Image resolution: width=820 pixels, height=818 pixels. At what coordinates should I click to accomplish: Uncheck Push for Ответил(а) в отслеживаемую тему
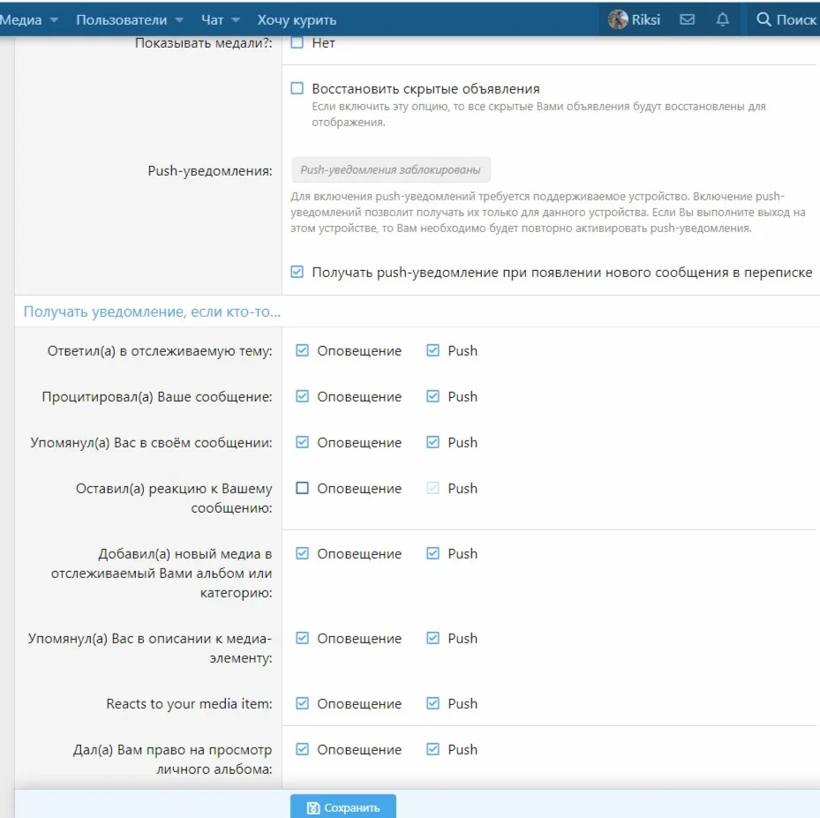(433, 350)
